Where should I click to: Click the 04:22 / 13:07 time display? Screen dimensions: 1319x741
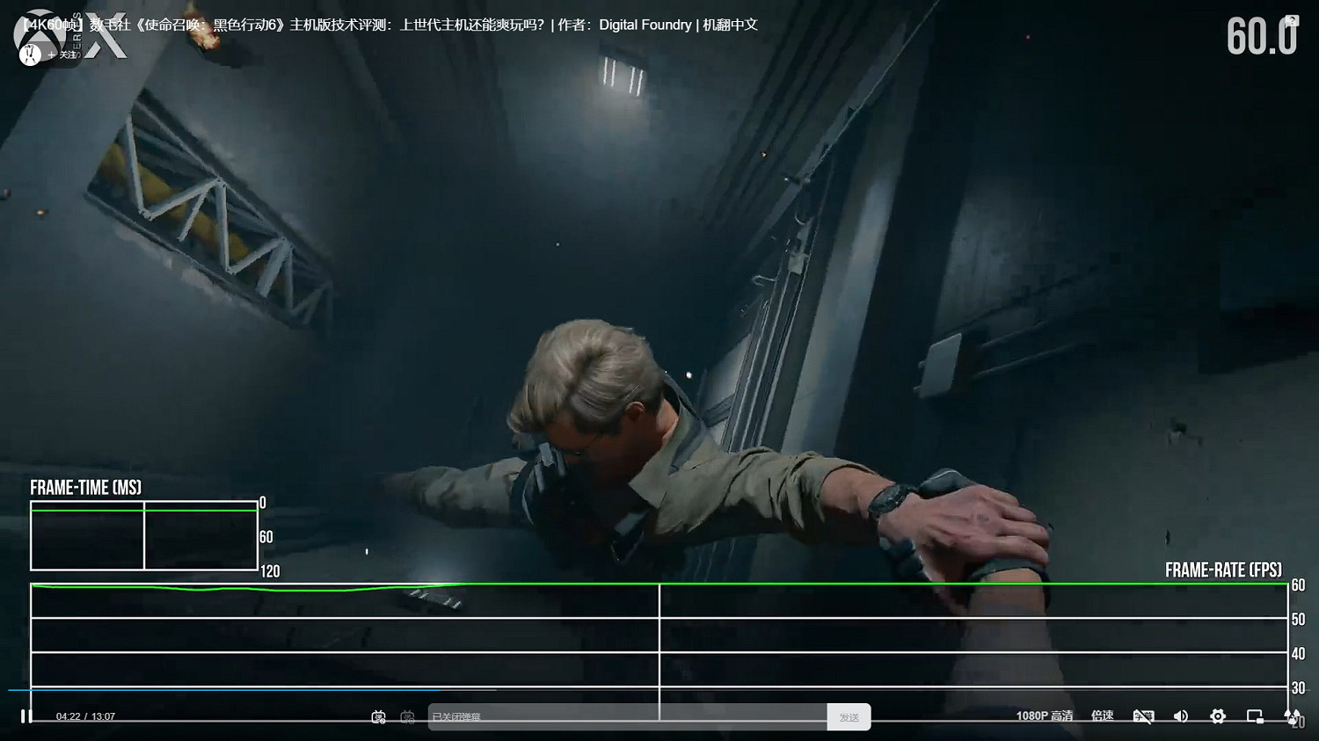pos(84,716)
